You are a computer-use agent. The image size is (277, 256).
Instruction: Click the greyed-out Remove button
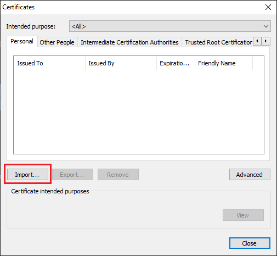118,175
